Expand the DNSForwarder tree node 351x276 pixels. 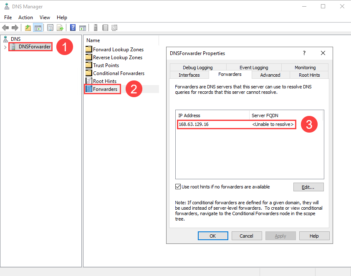click(4, 47)
